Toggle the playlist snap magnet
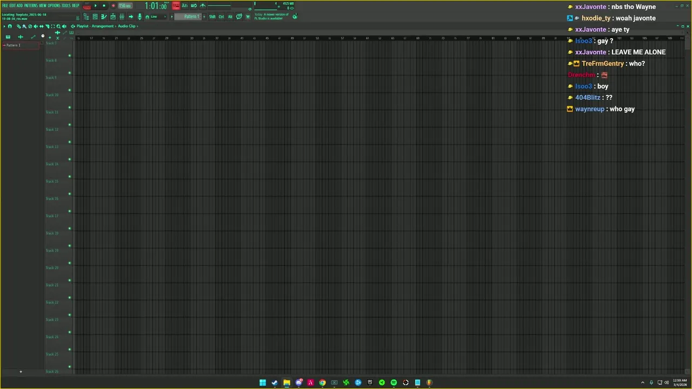692x389 pixels. (x=10, y=26)
